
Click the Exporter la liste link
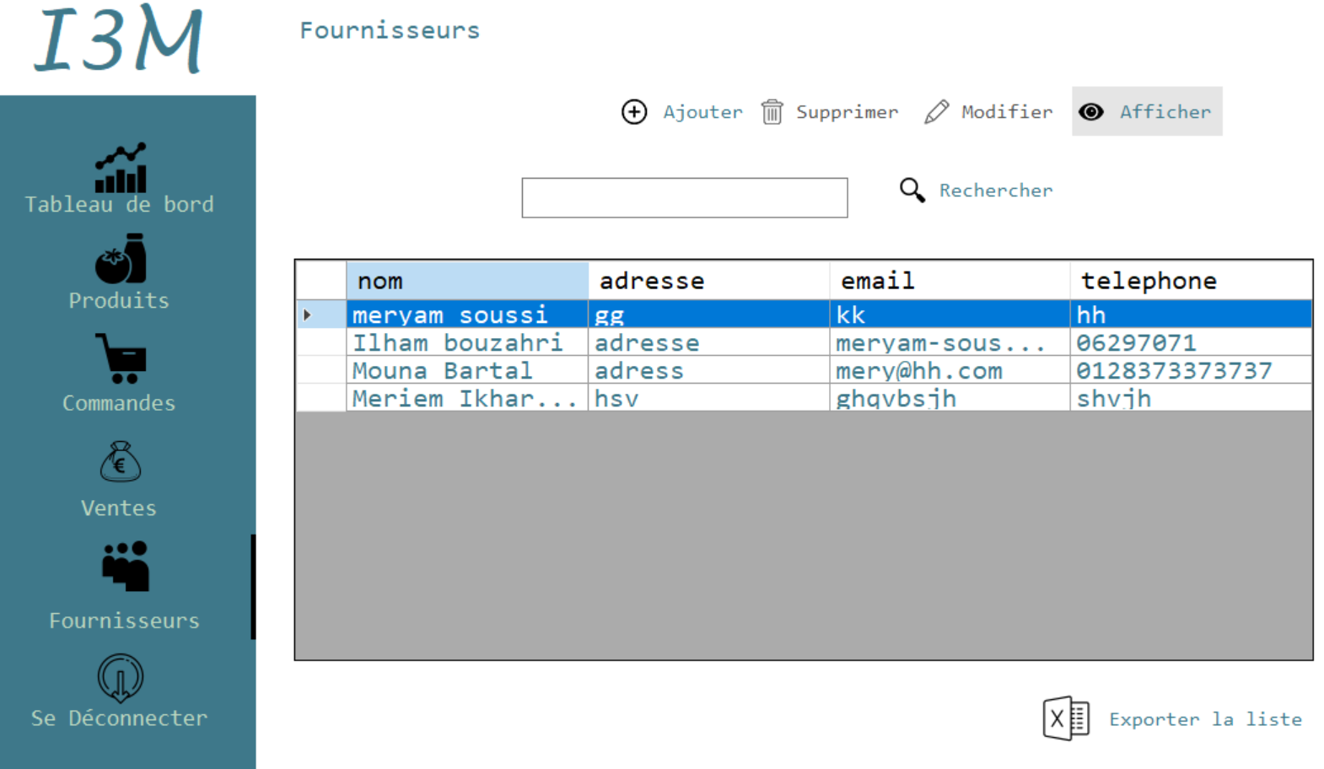(1205, 718)
